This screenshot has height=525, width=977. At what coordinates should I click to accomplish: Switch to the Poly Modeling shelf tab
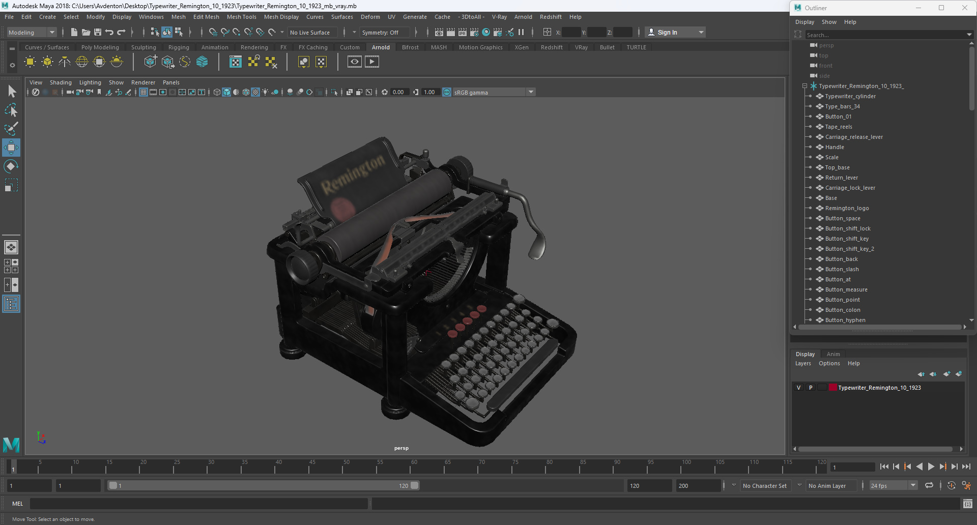[100, 47]
